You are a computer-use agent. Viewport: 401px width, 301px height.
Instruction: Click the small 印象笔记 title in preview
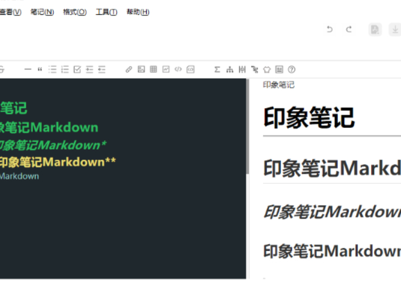pos(279,85)
